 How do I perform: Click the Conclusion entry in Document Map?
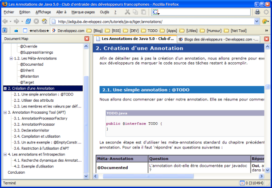[x=16, y=172]
